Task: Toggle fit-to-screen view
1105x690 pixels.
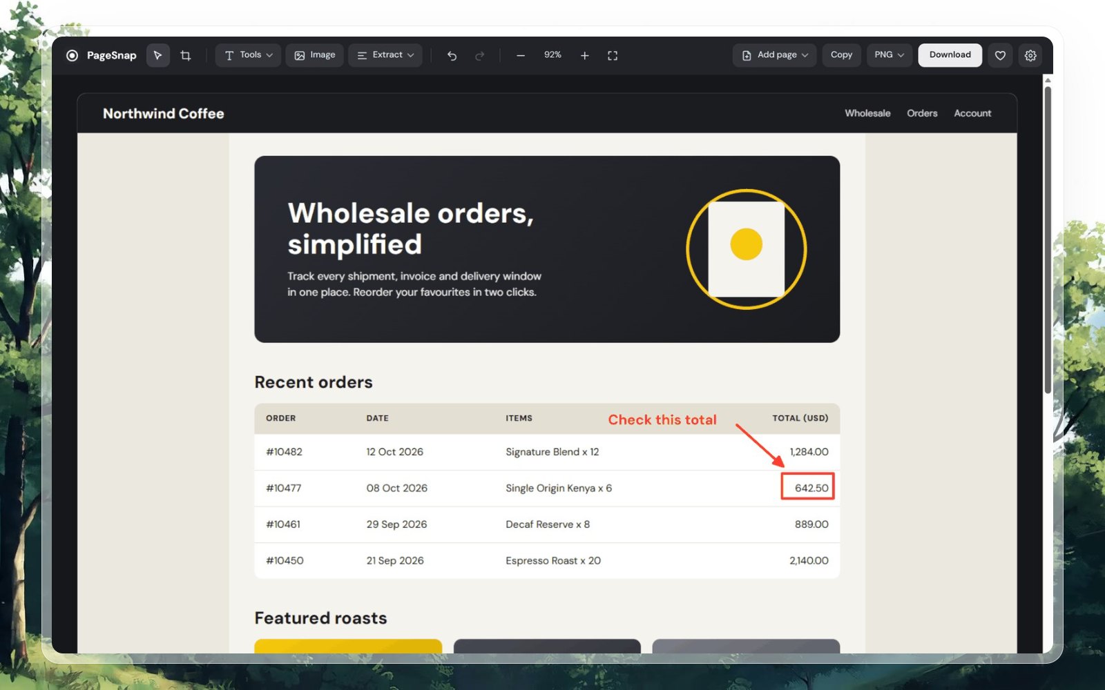Action: point(613,55)
